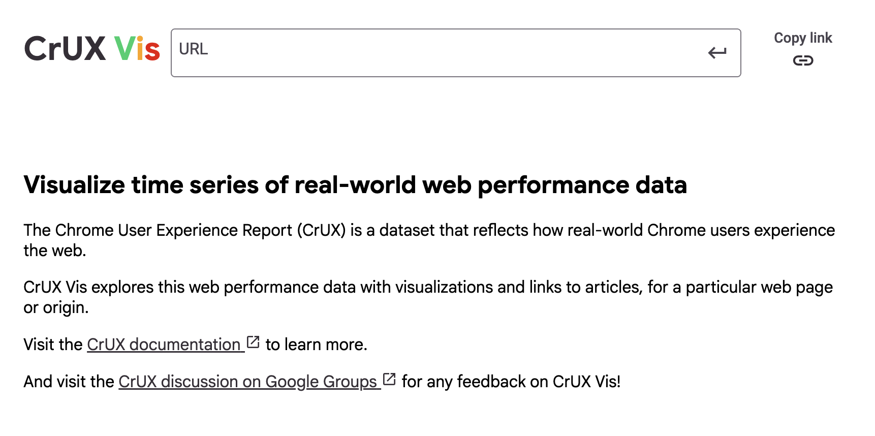875x436 pixels.
Task: Open CrUX discussion on Google Groups link
Action: (247, 382)
